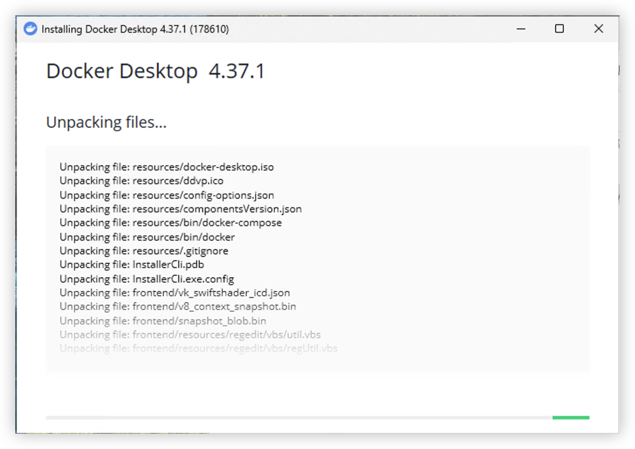Select log line frontend/v8_context_snapshot.bin
Screen dimensions: 635x449
click(178, 306)
